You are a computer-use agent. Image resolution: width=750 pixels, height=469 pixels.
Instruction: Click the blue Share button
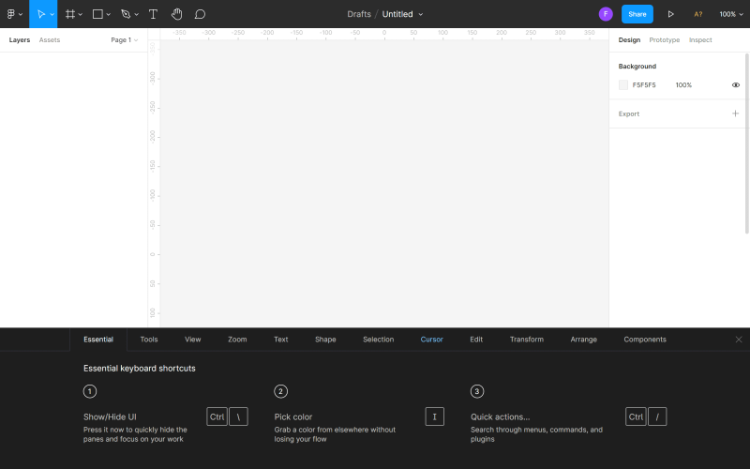(637, 14)
